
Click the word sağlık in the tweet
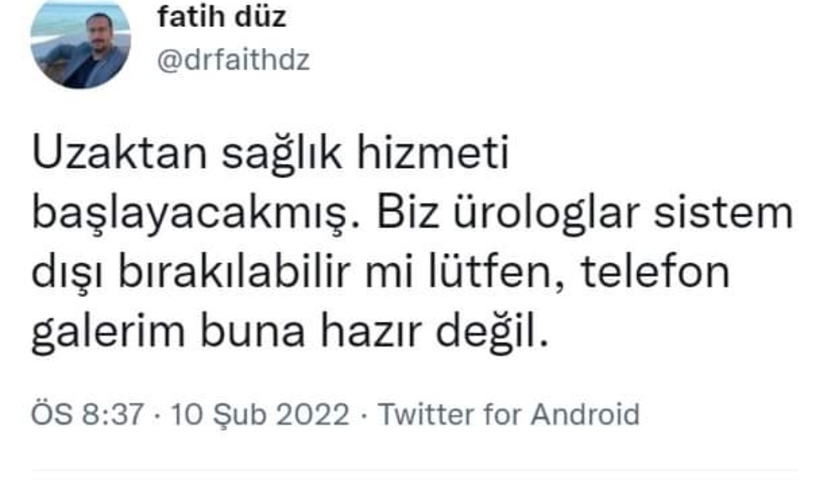[281, 153]
